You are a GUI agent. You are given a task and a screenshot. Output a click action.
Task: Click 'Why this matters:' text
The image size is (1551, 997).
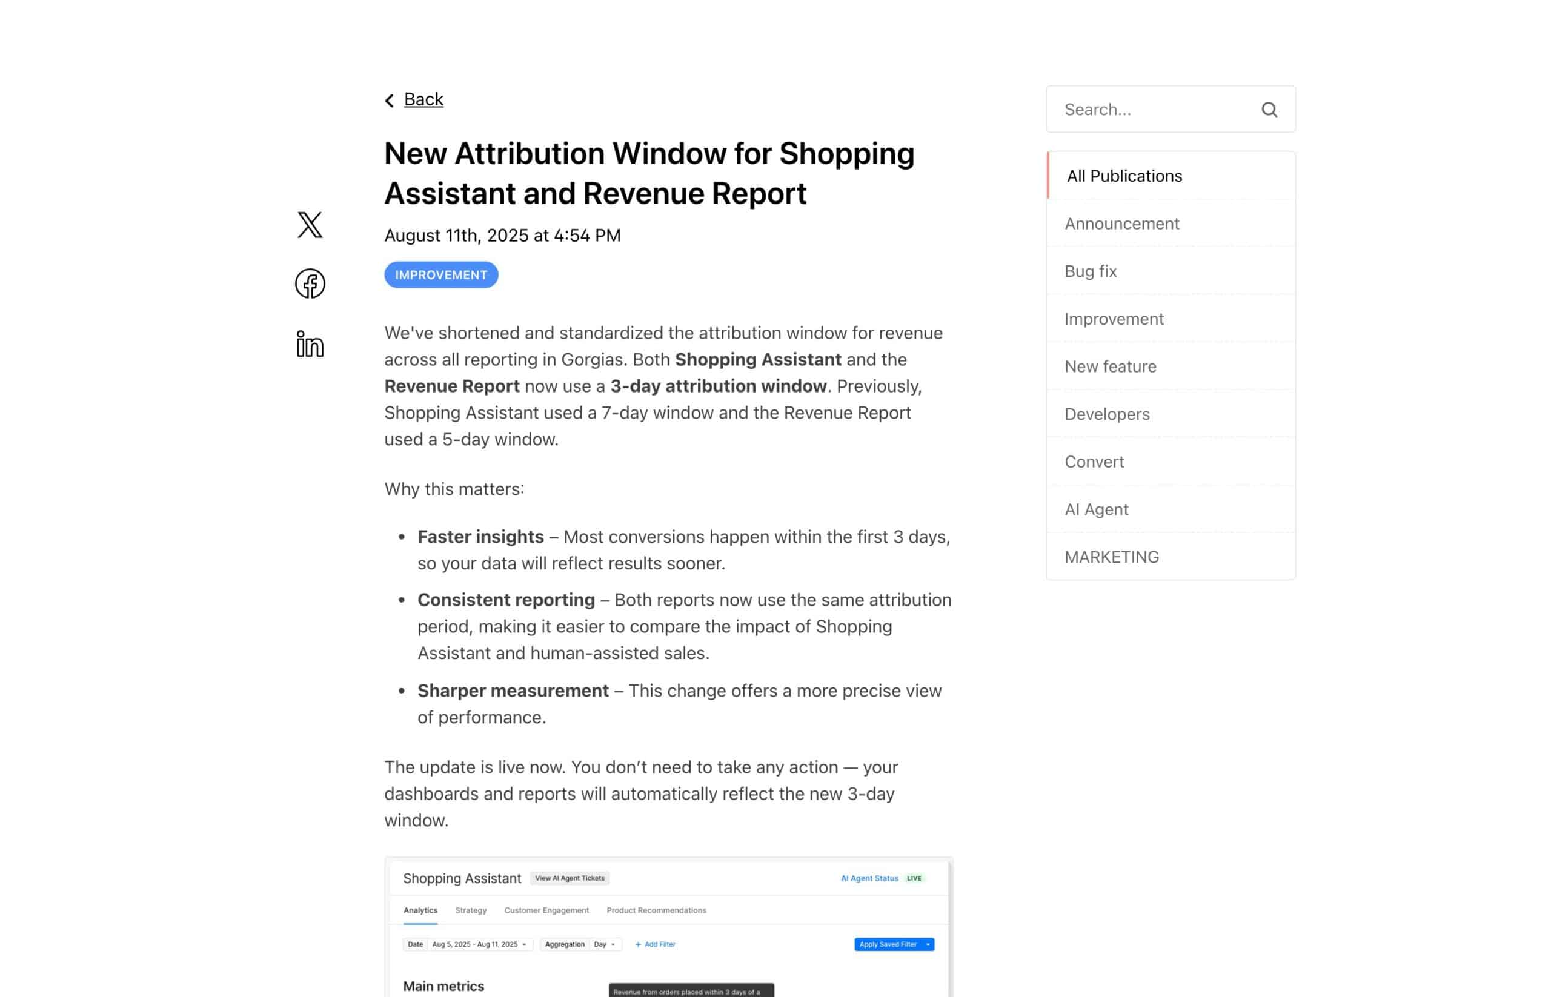(x=454, y=489)
